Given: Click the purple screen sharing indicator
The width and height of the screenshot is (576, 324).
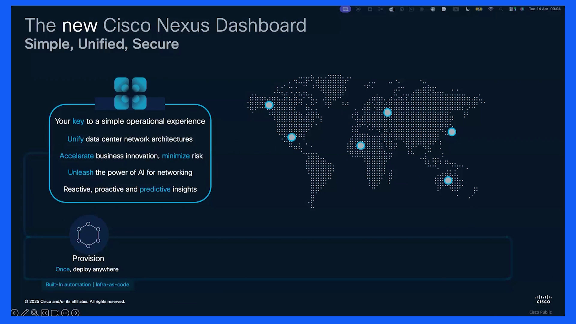Looking at the screenshot, I should coord(345,9).
